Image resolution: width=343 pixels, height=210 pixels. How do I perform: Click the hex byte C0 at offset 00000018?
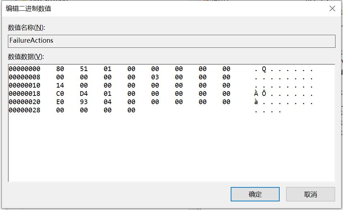click(60, 93)
